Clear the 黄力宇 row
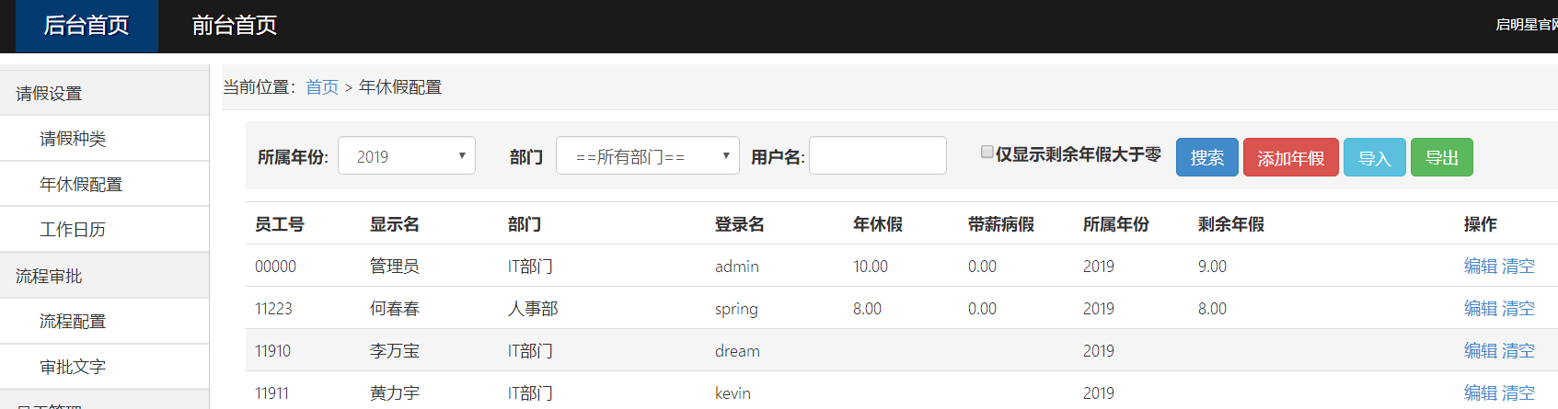The image size is (1558, 409). [1518, 392]
